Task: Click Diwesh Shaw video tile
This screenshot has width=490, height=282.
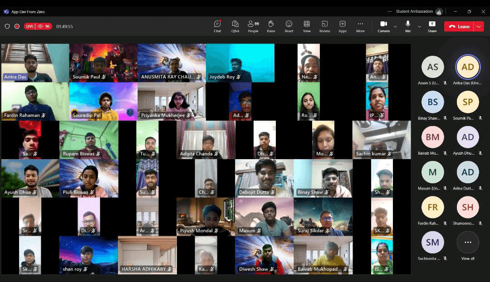Action: (265, 255)
